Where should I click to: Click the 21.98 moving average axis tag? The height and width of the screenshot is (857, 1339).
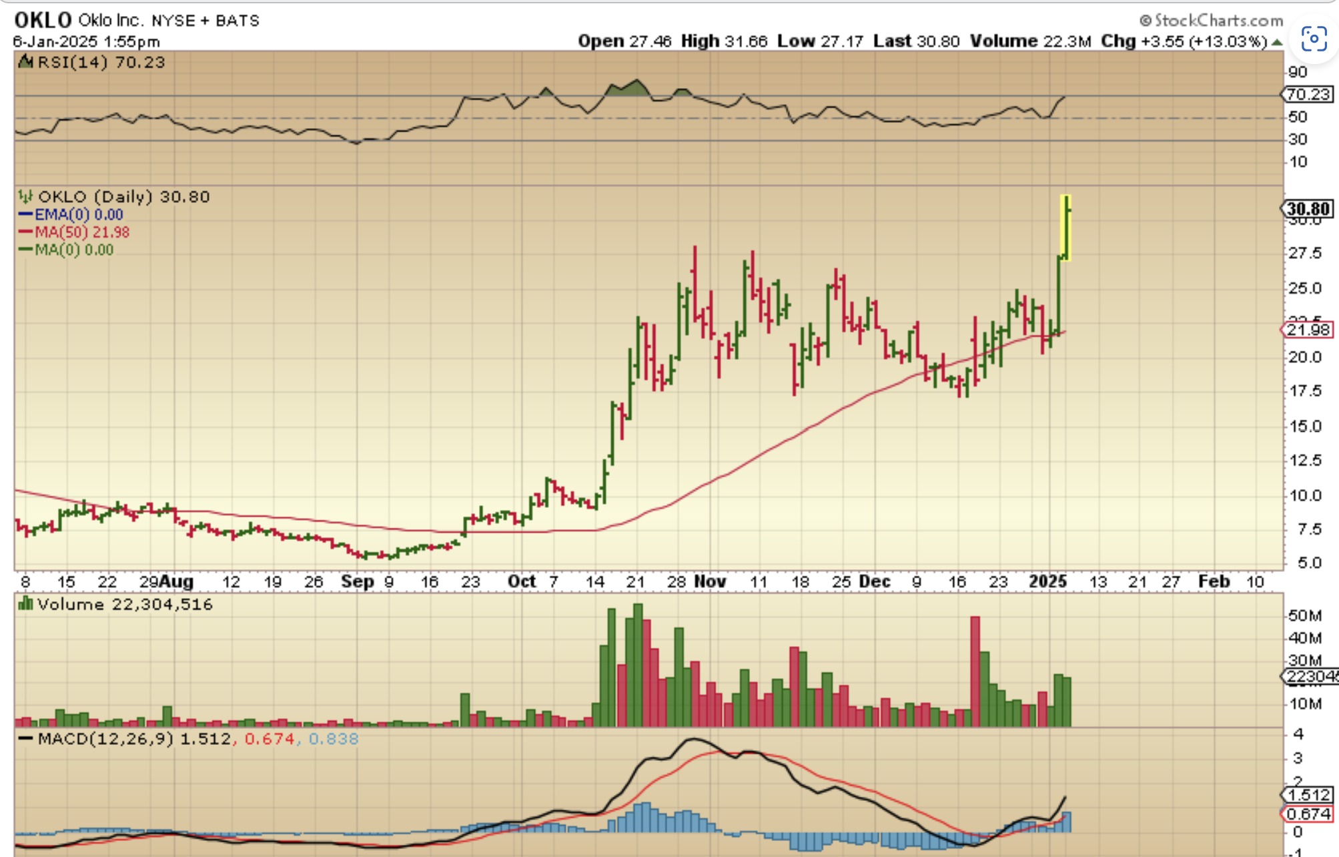(x=1308, y=330)
